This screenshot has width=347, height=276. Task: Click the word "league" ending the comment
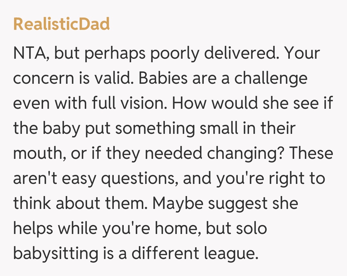231,254
